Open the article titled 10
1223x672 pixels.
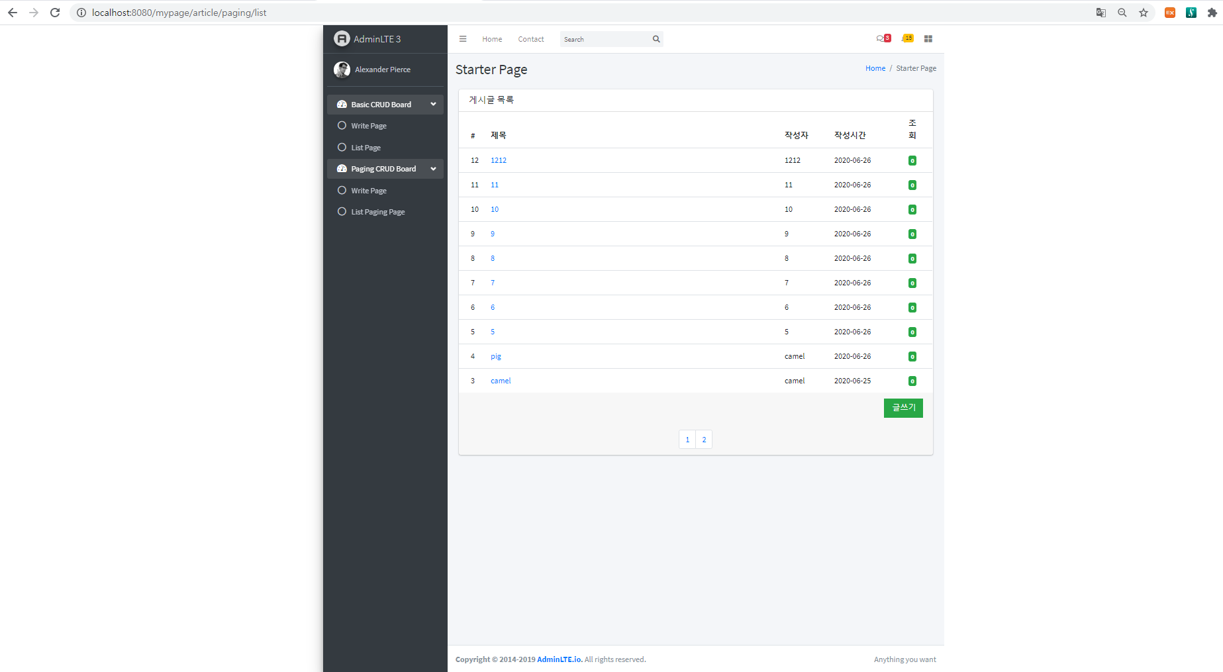(495, 209)
